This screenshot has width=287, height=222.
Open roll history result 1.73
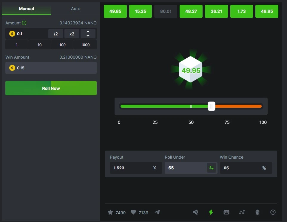[x=242, y=11]
